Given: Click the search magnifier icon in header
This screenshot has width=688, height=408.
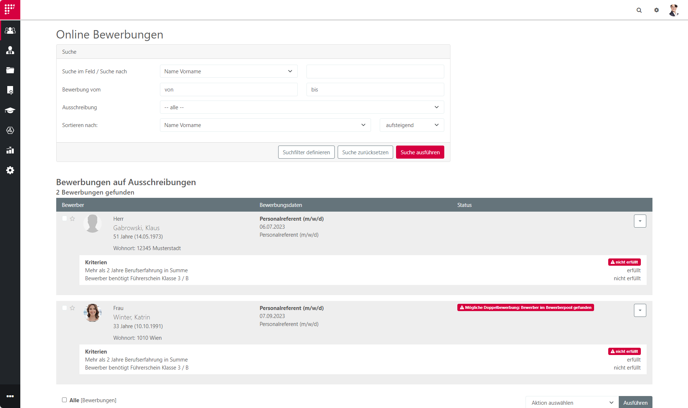Looking at the screenshot, I should click(x=639, y=10).
